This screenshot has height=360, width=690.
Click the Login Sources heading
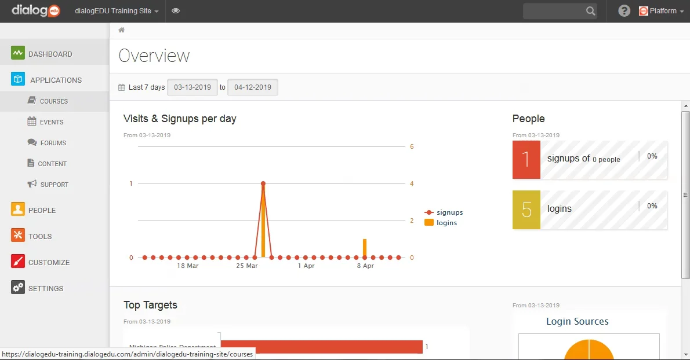(x=578, y=321)
